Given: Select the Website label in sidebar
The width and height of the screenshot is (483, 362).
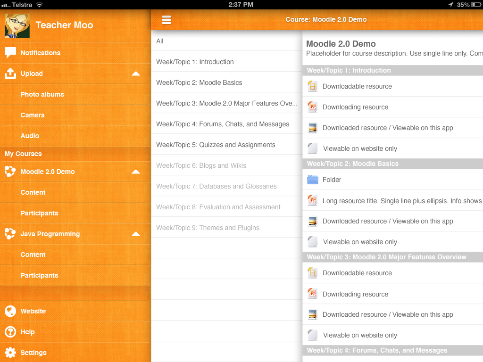Looking at the screenshot, I should (x=33, y=311).
